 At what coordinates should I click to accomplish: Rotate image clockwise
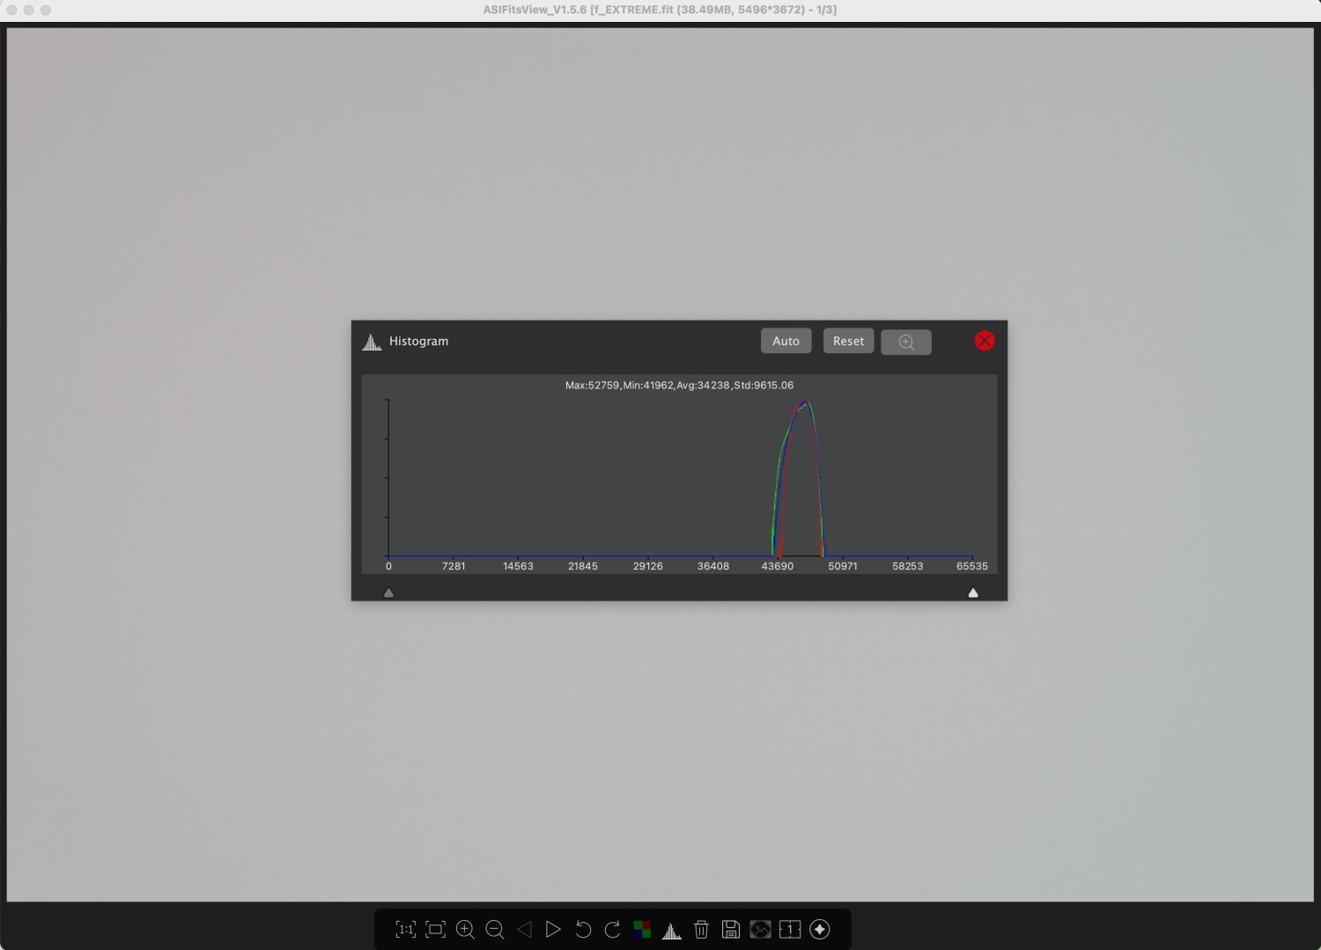point(613,930)
